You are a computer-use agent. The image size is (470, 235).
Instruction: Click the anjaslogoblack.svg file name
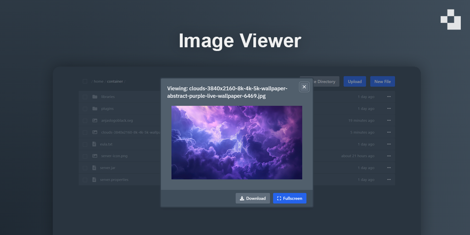click(x=117, y=121)
